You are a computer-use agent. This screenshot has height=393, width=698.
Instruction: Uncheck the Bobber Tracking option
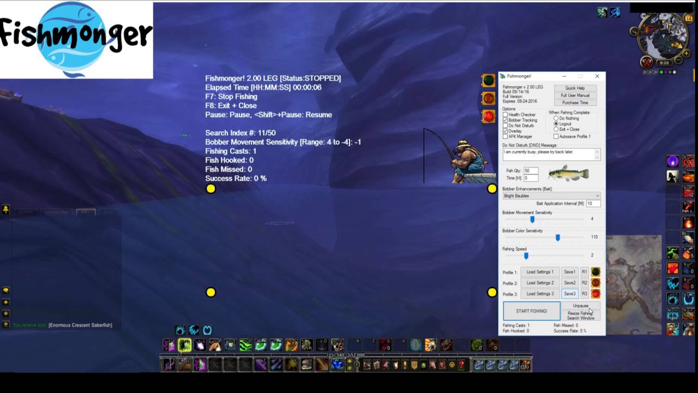point(505,120)
